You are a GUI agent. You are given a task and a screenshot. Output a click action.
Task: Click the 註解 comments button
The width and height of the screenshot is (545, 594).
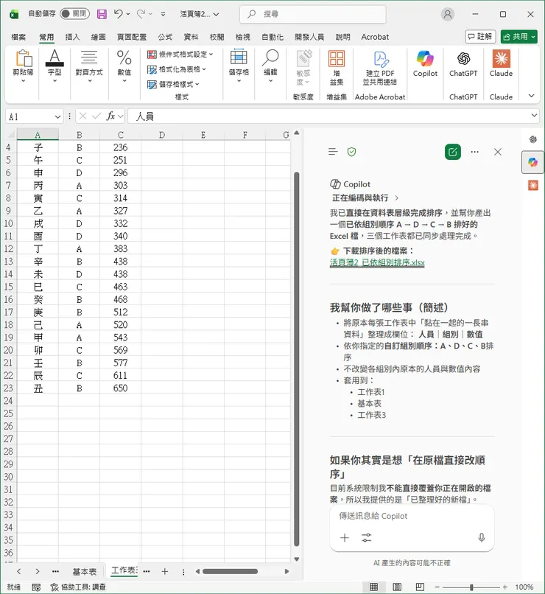tap(480, 37)
